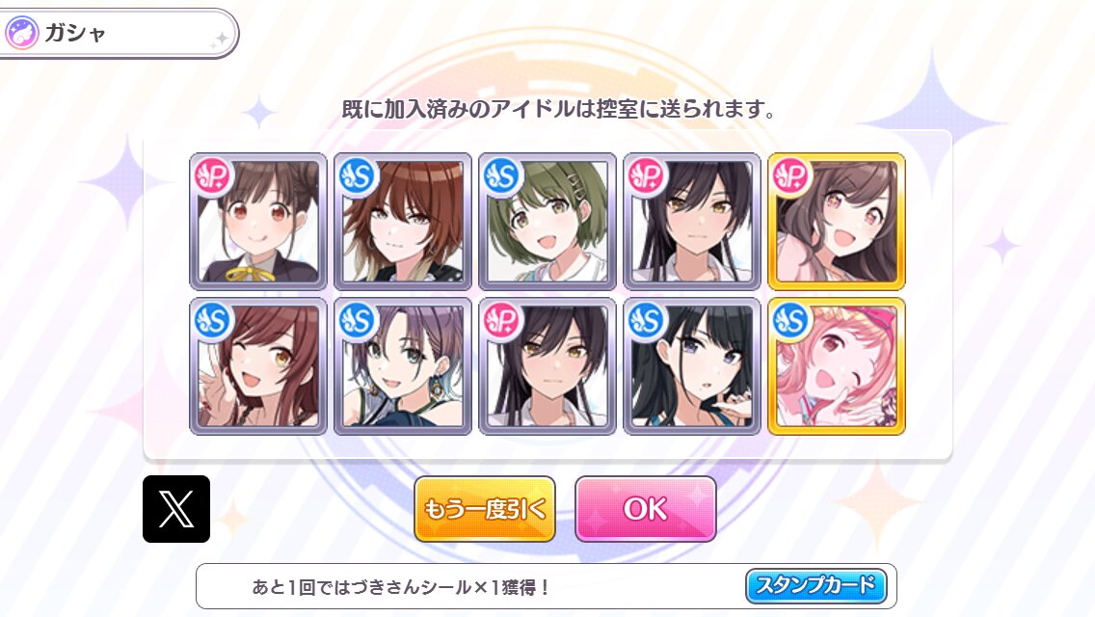This screenshot has height=617, width=1095.
Task: Select top-row black-haired idol card
Action: click(692, 222)
